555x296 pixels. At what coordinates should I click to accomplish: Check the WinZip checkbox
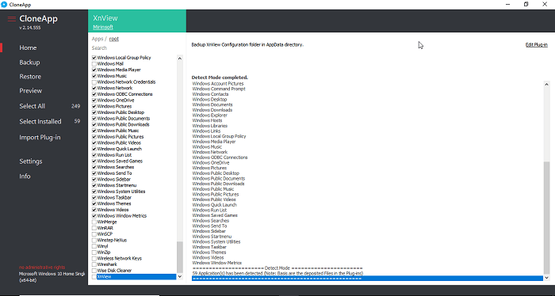point(94,252)
